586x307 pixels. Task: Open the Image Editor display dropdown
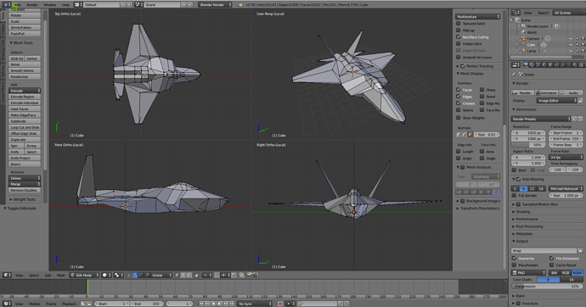click(x=557, y=101)
